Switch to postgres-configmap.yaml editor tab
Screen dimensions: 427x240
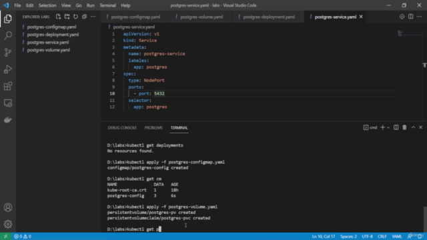click(x=135, y=17)
